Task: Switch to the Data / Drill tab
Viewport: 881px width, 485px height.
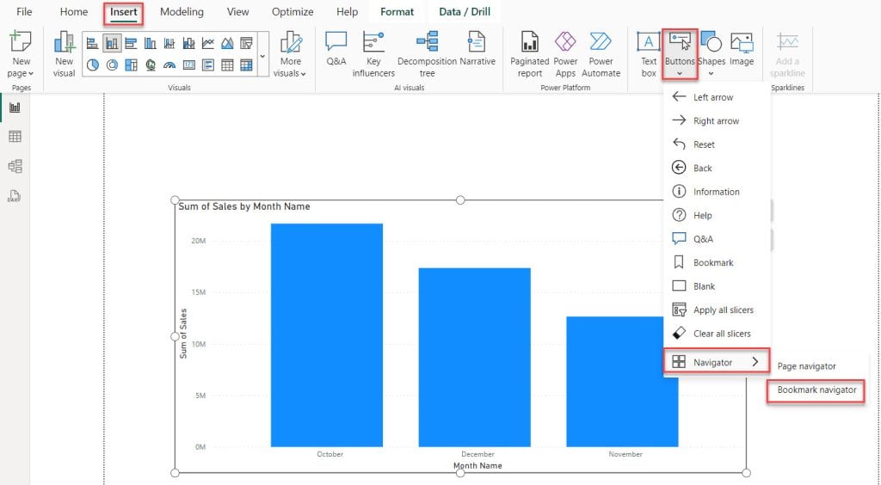Action: click(465, 12)
